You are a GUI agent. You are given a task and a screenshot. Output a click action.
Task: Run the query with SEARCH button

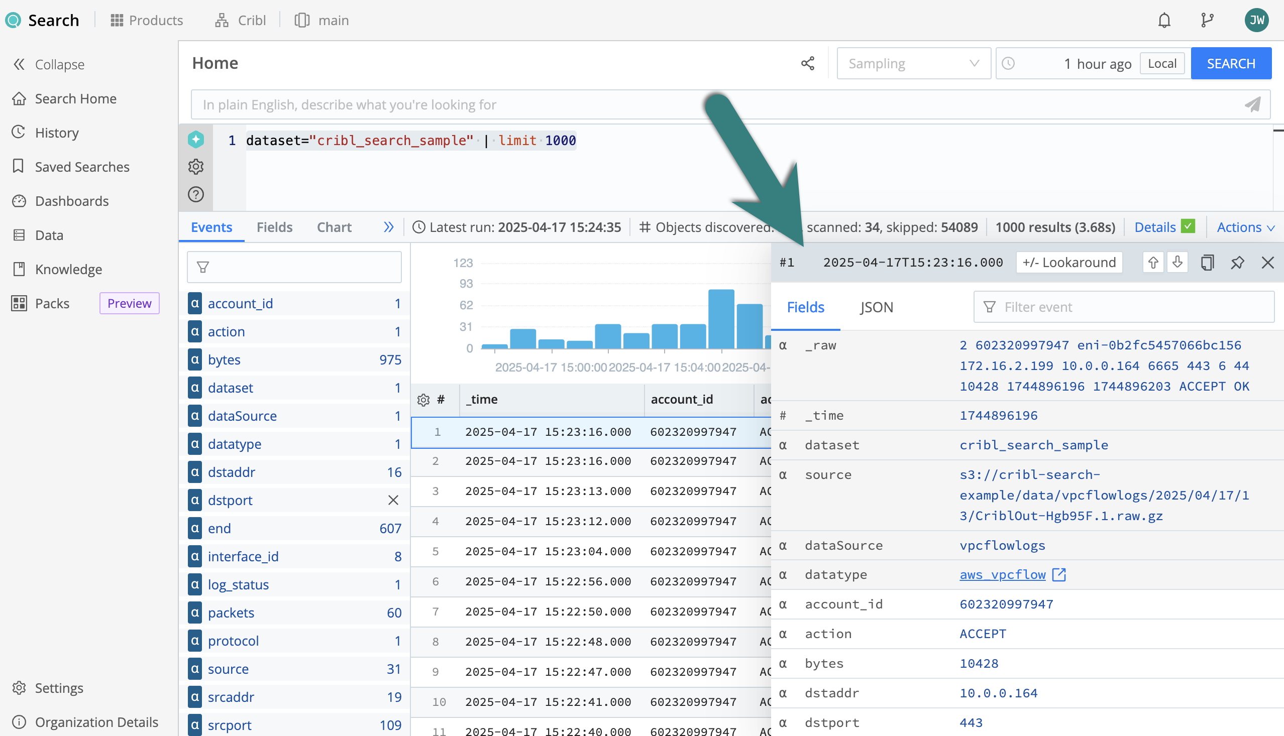(1230, 63)
